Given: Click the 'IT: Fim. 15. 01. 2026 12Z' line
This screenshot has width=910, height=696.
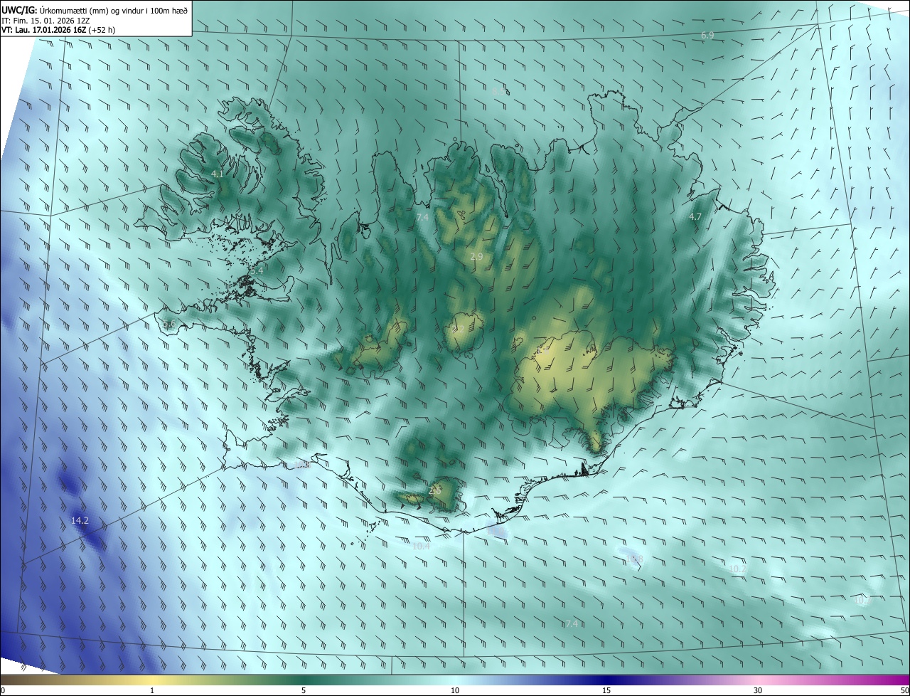Looking at the screenshot, I should click(46, 20).
